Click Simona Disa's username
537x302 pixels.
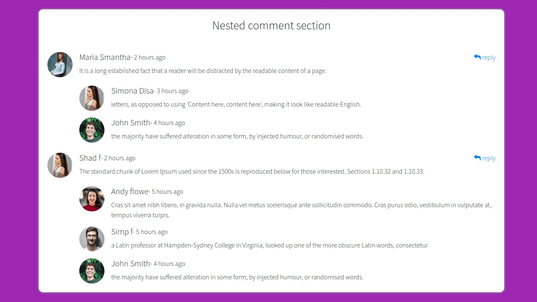click(132, 91)
